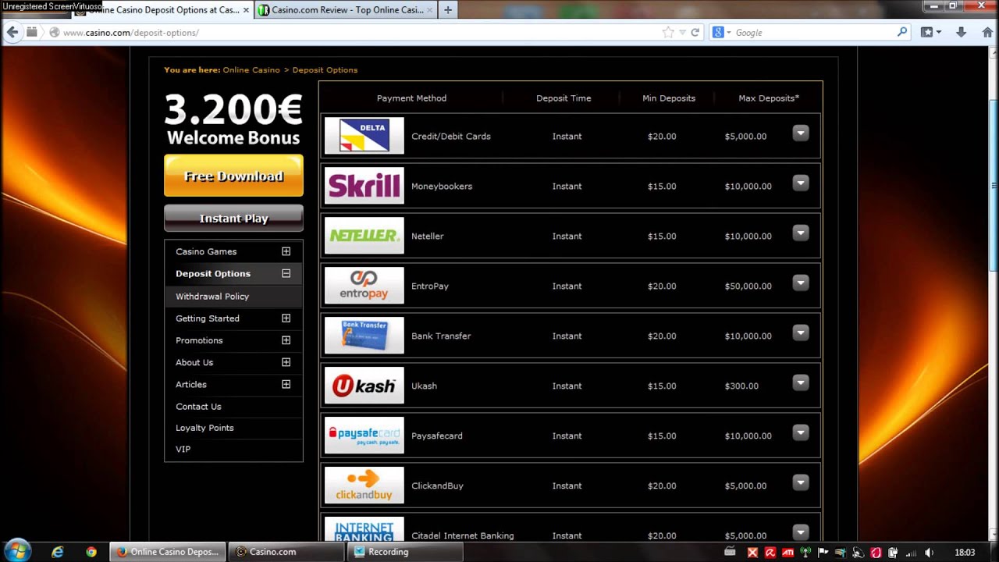Viewport: 999px width, 562px height.
Task: Open Loyalty Points menu item
Action: (204, 428)
